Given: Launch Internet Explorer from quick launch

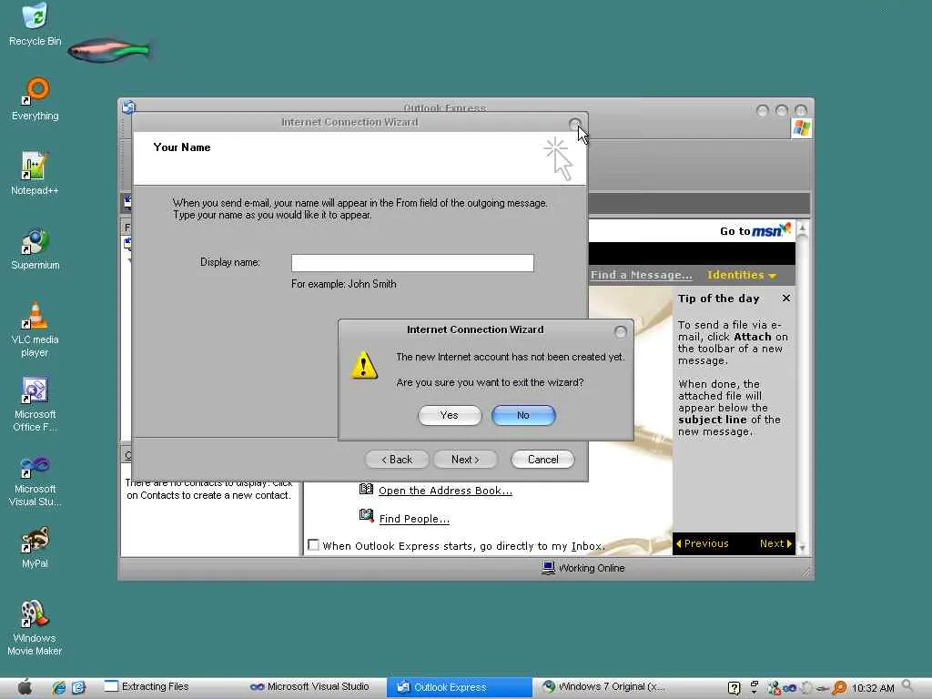Looking at the screenshot, I should (58, 688).
